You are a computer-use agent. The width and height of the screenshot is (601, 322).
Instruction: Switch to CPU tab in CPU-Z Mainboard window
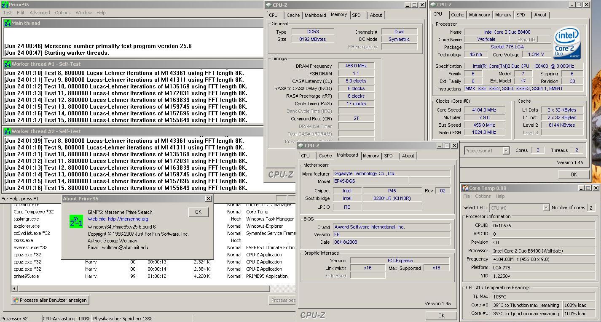pyautogui.click(x=306, y=156)
